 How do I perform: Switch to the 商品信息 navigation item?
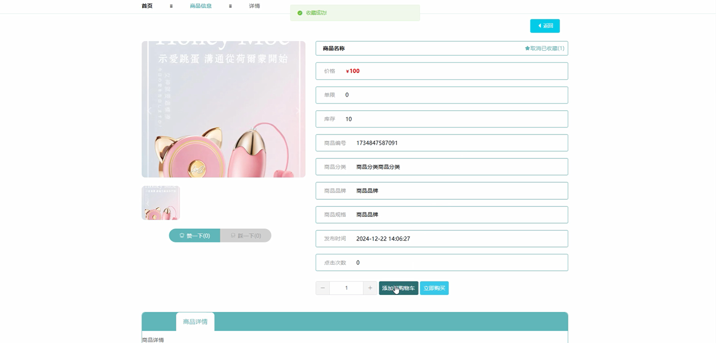point(200,6)
